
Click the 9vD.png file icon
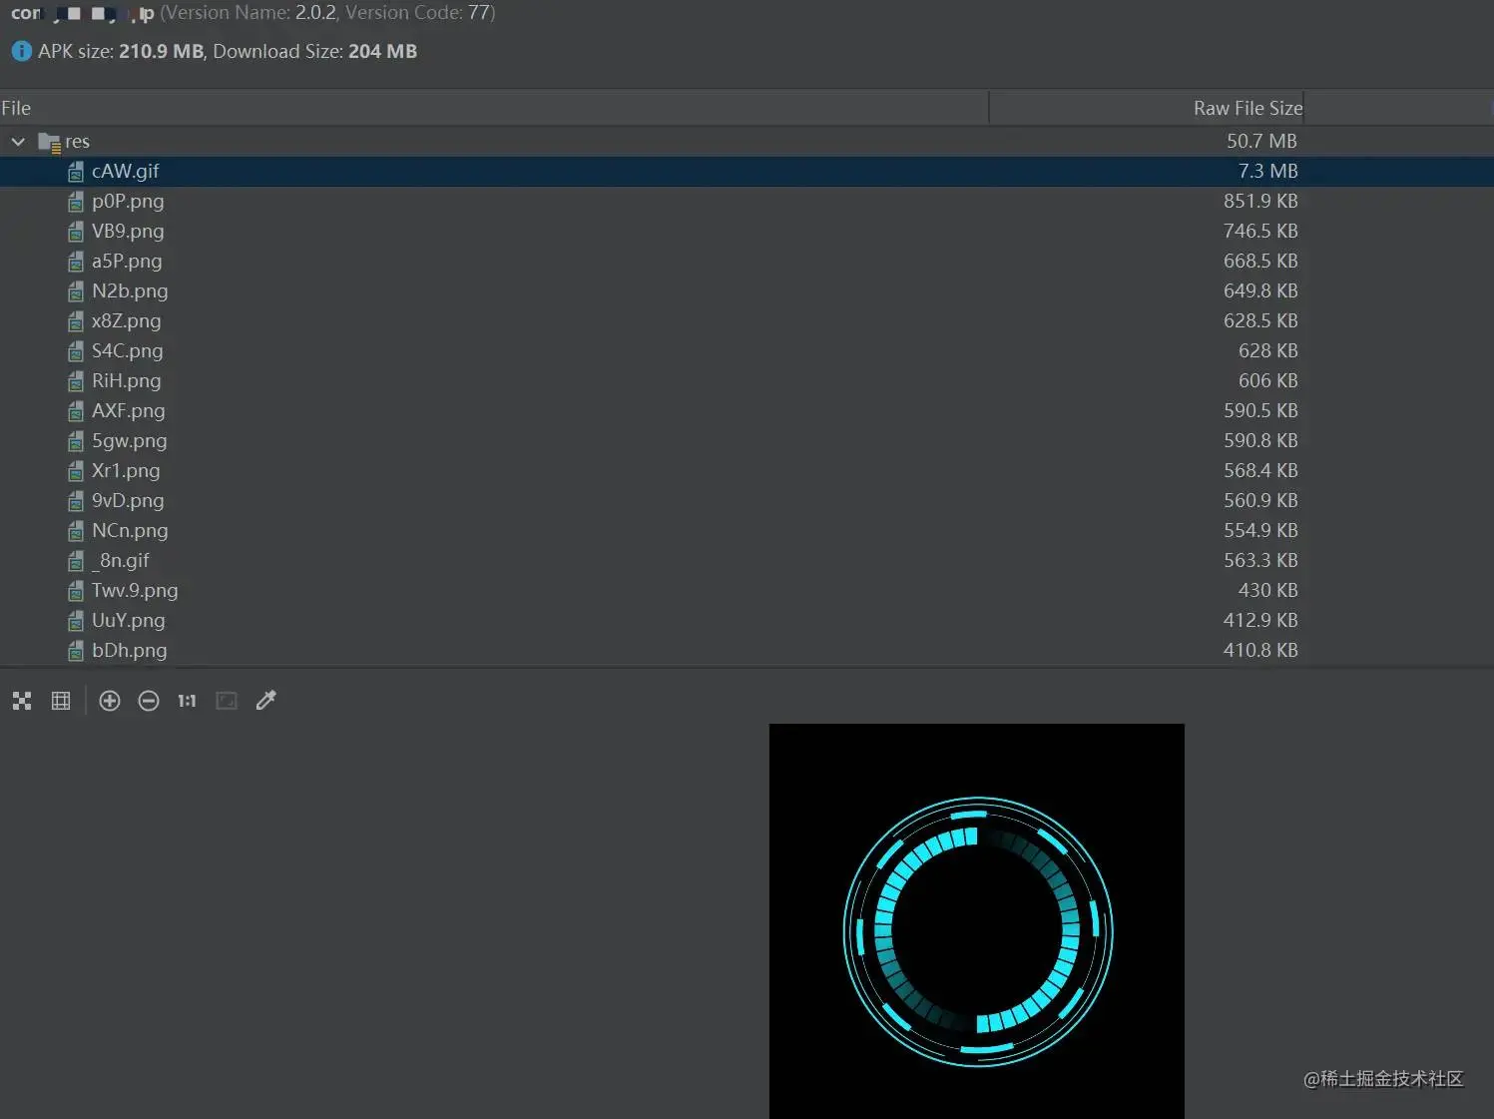(76, 501)
